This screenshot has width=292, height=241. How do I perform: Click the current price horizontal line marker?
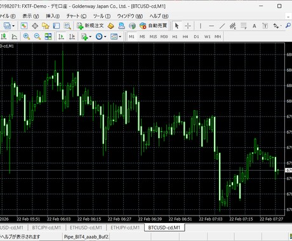tap(288, 170)
